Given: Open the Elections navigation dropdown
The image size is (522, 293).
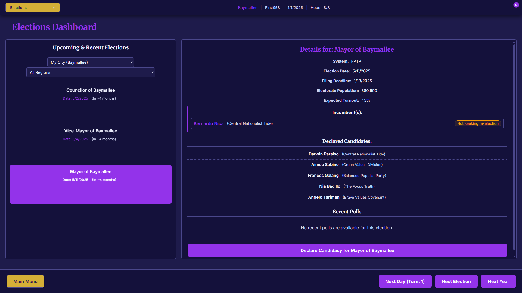Looking at the screenshot, I should click(x=32, y=8).
